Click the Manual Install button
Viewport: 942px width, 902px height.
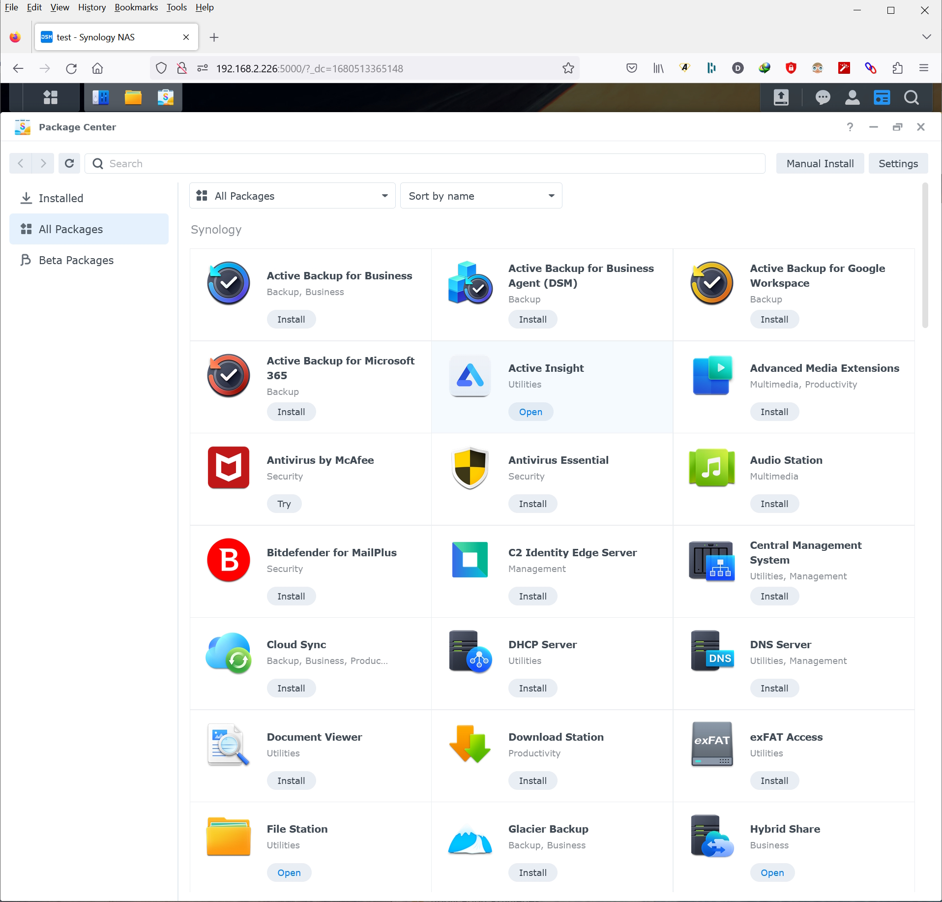(820, 163)
